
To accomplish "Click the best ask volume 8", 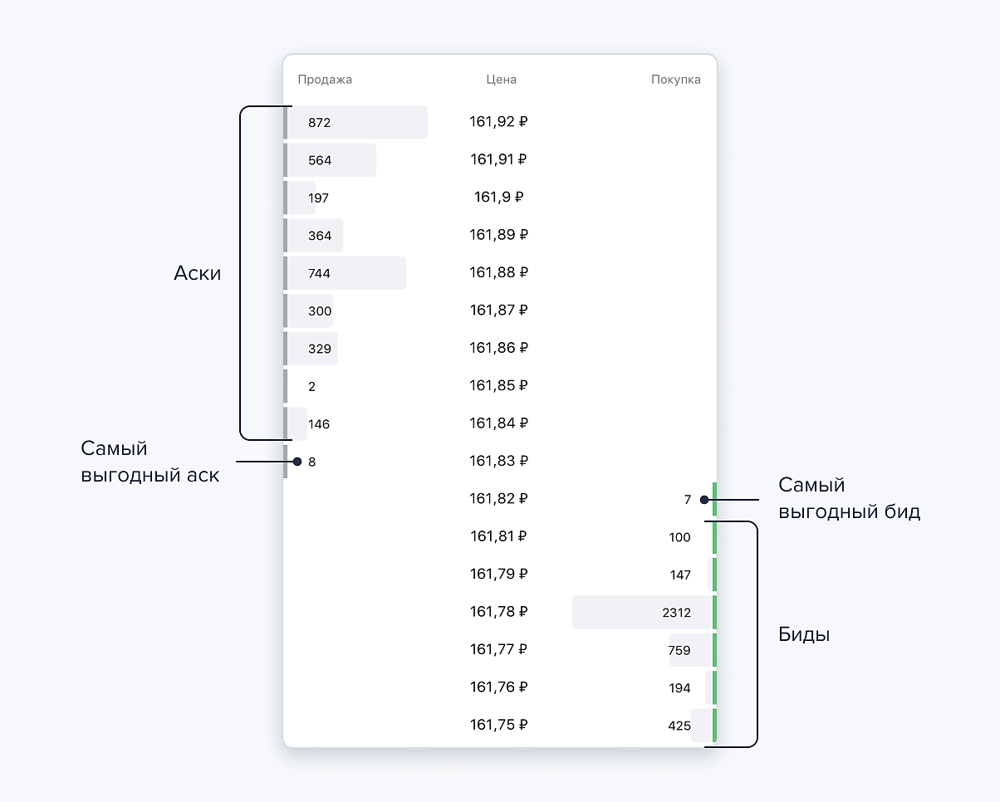I will [311, 462].
